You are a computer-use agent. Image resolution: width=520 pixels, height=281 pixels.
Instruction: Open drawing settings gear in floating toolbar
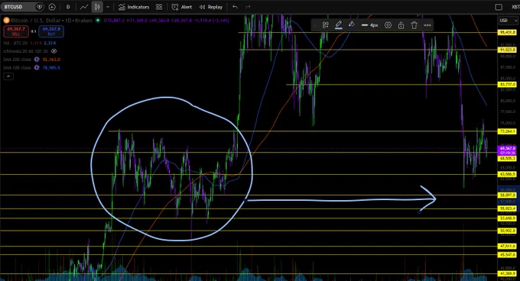tap(388, 25)
